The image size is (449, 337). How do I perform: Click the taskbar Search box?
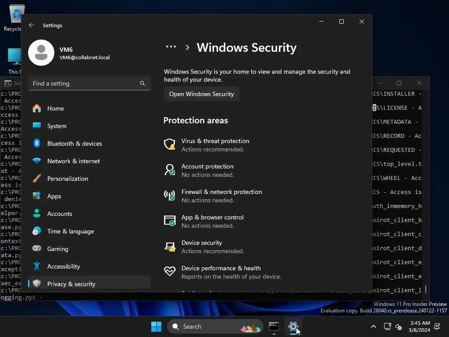pyautogui.click(x=215, y=326)
